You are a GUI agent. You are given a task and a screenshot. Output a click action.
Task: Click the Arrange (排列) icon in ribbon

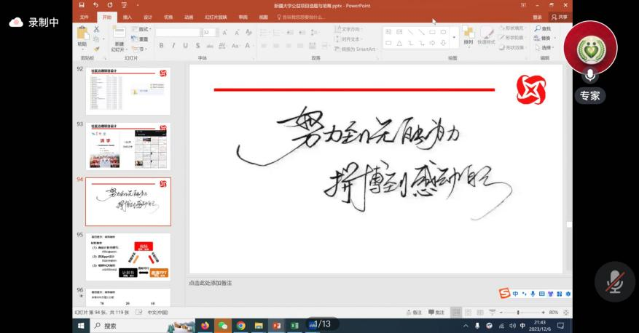pyautogui.click(x=468, y=33)
